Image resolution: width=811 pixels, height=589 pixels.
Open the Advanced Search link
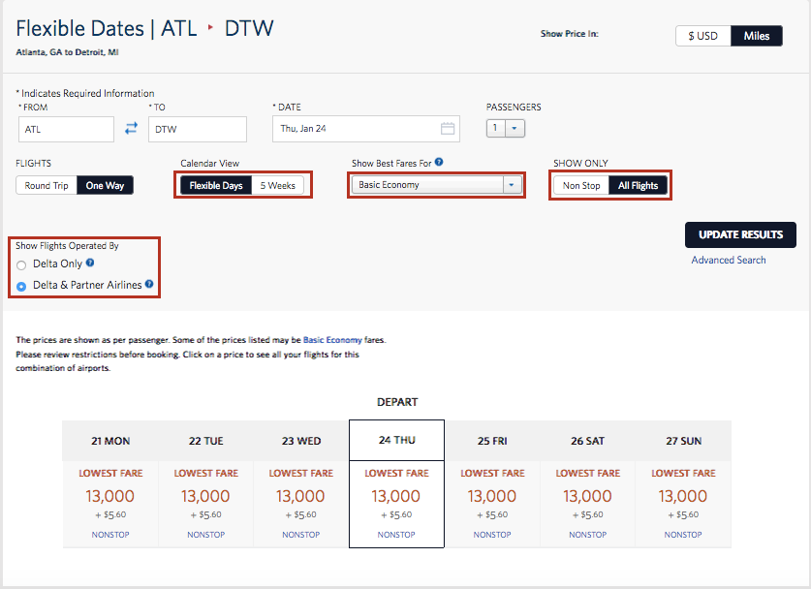[729, 261]
